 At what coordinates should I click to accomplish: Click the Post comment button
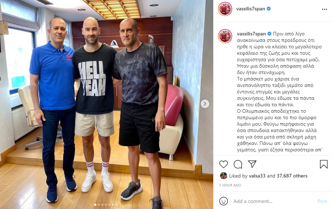tap(322, 201)
